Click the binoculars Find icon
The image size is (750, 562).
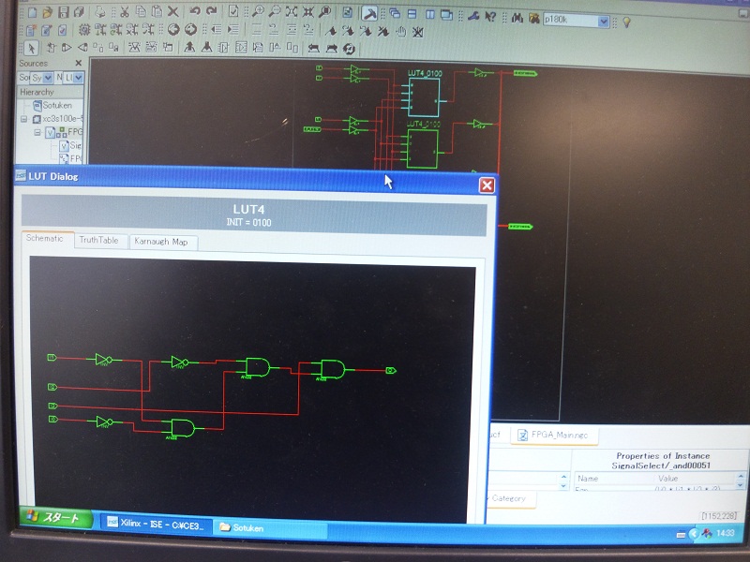(517, 18)
